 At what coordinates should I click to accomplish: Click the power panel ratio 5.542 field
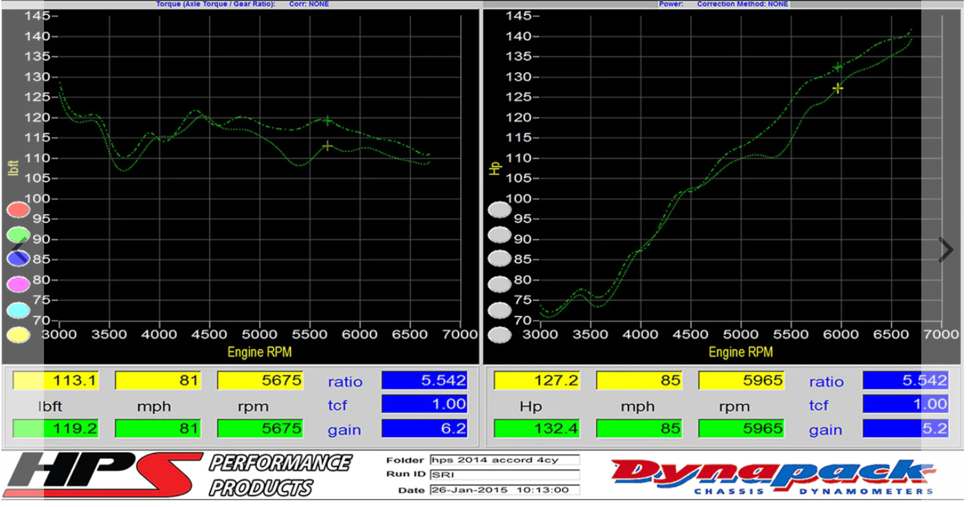pyautogui.click(x=906, y=381)
